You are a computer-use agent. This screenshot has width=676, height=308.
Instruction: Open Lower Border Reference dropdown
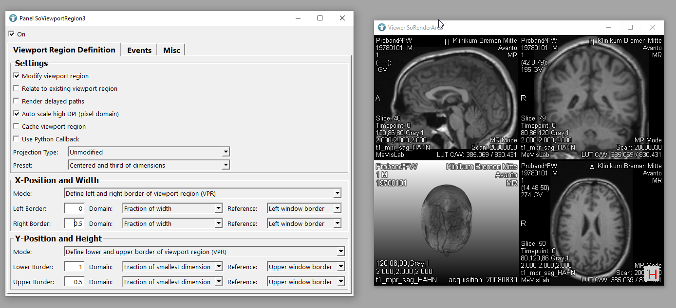click(306, 267)
